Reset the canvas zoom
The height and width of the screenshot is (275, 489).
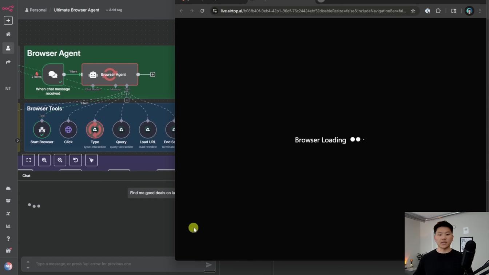pos(76,160)
